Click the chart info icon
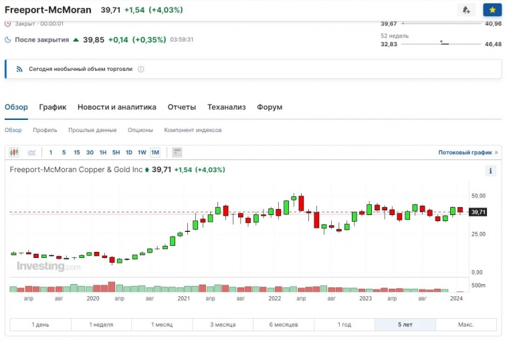This screenshot has height=341, width=507. (491, 171)
